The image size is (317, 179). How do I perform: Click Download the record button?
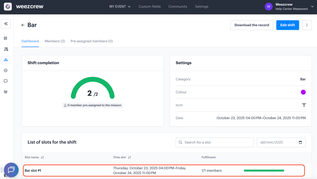coord(252,25)
